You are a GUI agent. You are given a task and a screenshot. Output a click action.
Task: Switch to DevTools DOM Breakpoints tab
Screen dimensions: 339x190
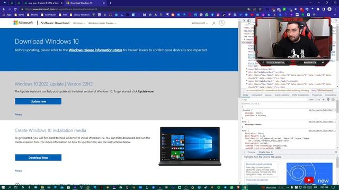(300, 95)
